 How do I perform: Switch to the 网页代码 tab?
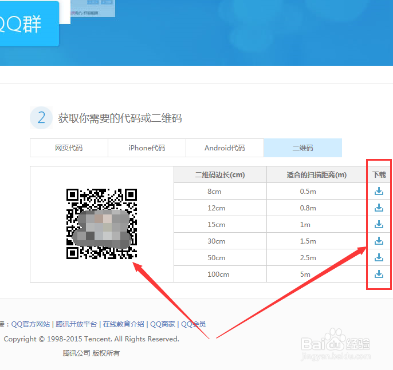tap(69, 148)
